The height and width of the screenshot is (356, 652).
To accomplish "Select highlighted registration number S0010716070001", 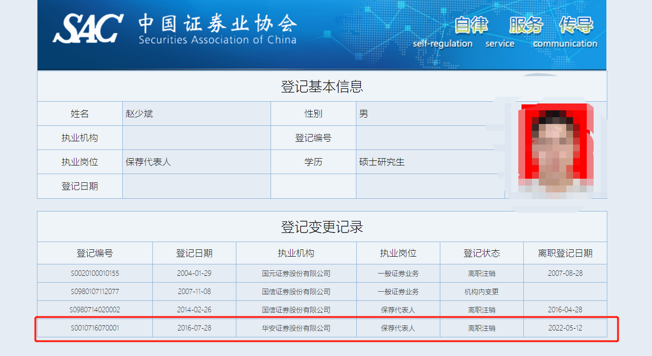I will click(94, 328).
